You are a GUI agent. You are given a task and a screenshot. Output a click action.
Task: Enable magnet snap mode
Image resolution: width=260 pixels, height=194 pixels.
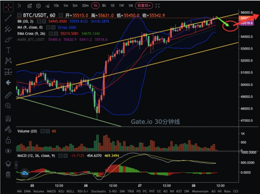(x=8, y=118)
